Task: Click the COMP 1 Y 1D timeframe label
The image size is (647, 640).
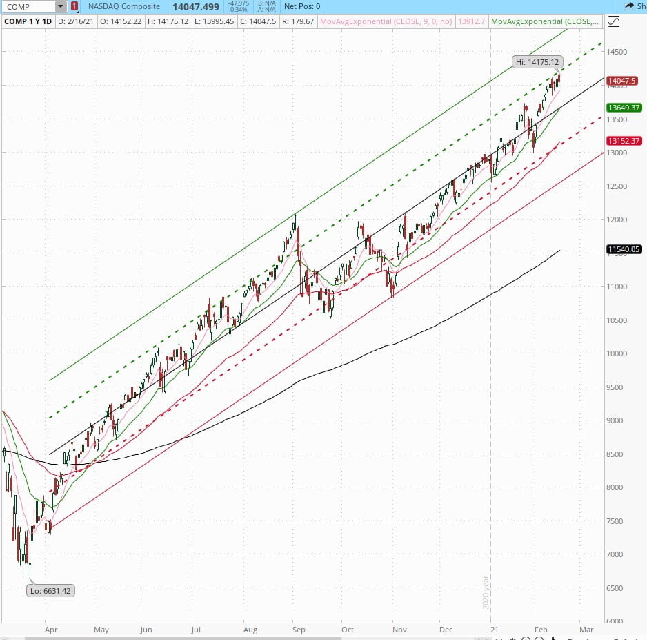Action: click(x=27, y=22)
